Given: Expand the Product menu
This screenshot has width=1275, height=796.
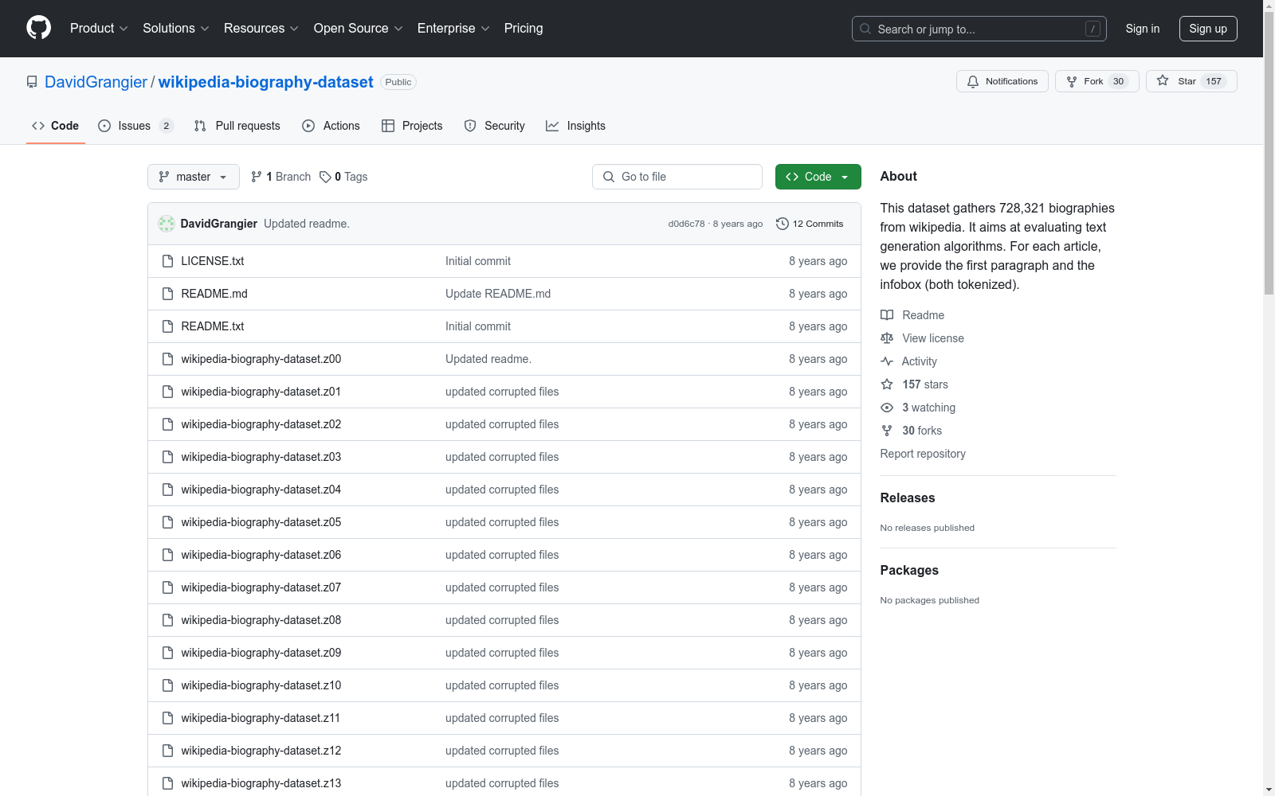Looking at the screenshot, I should click(x=99, y=29).
